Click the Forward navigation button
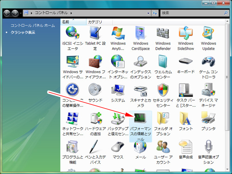This screenshot has height=174, width=232. (15, 13)
